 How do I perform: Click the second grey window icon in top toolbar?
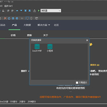12,11
